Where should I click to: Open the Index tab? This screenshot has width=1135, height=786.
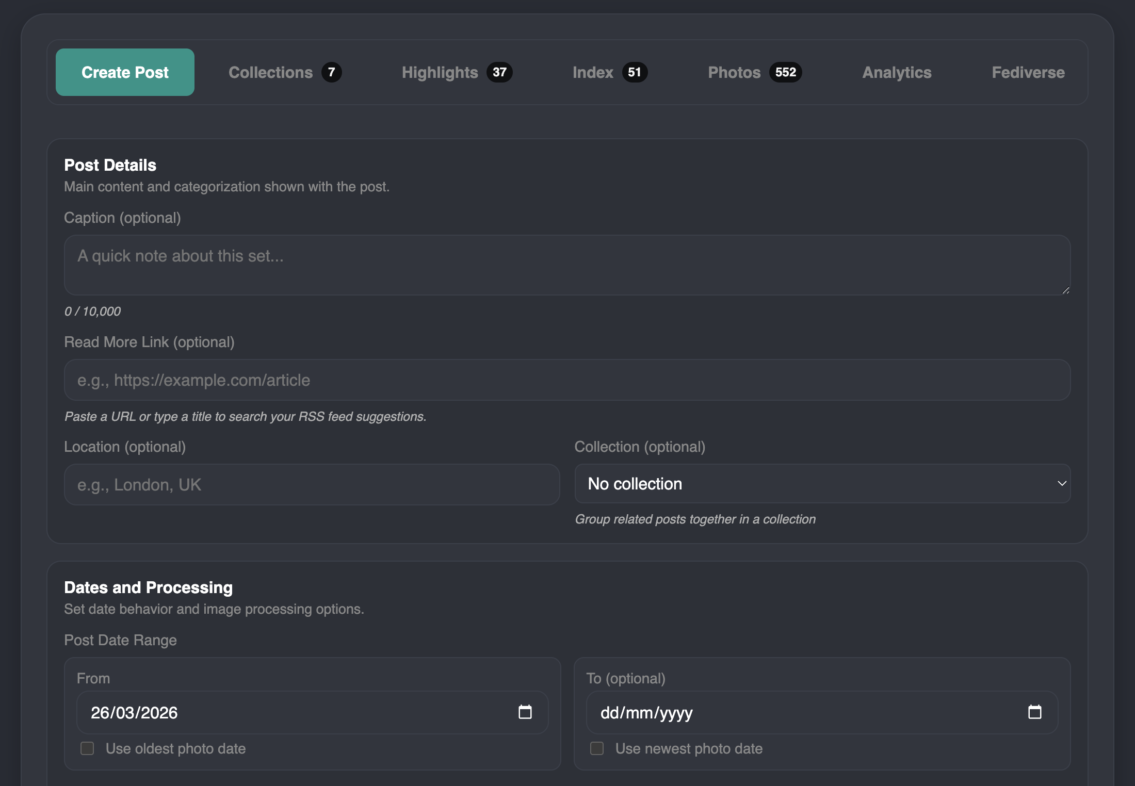pos(593,72)
